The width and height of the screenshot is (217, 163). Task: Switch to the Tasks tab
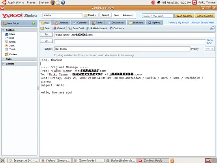point(97,22)
